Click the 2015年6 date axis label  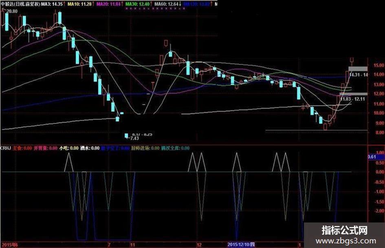[x=10, y=245]
